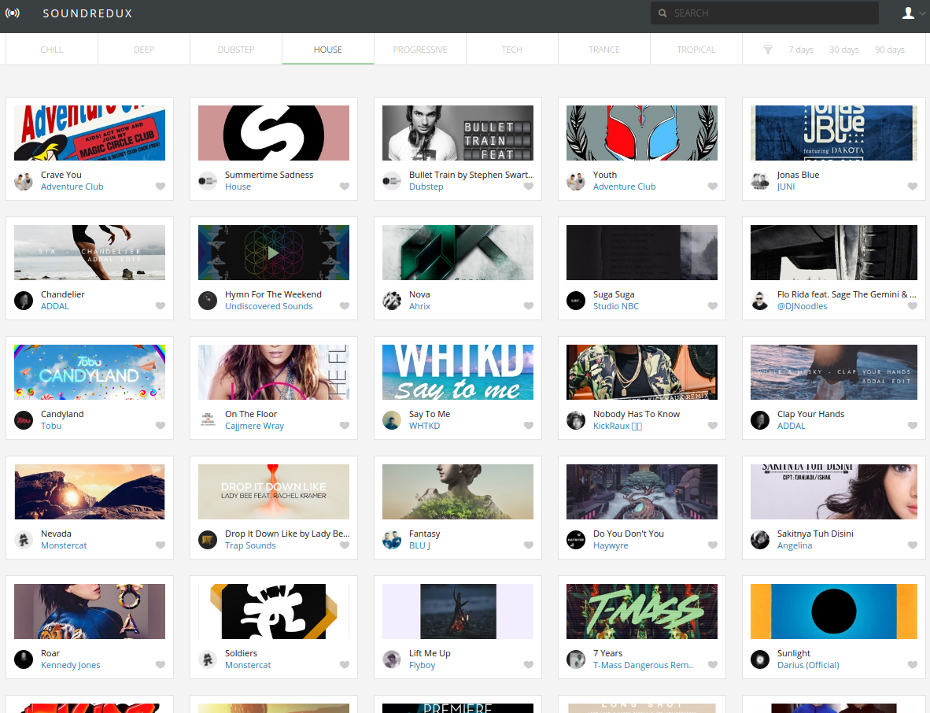Open the PROGRESSIVE genre tab
Image resolution: width=930 pixels, height=713 pixels.
click(x=420, y=50)
